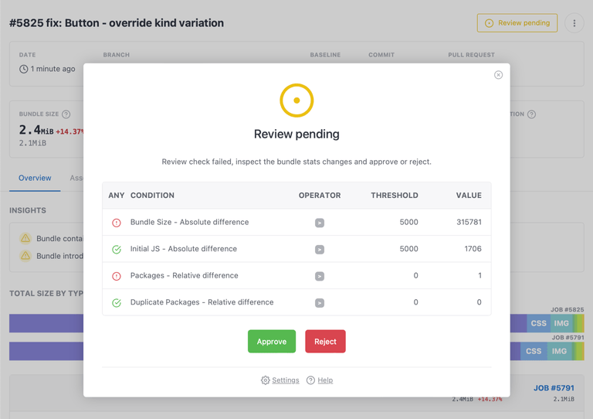Click warning icon beside Bundle introduces insight
593x419 pixels.
(25, 256)
